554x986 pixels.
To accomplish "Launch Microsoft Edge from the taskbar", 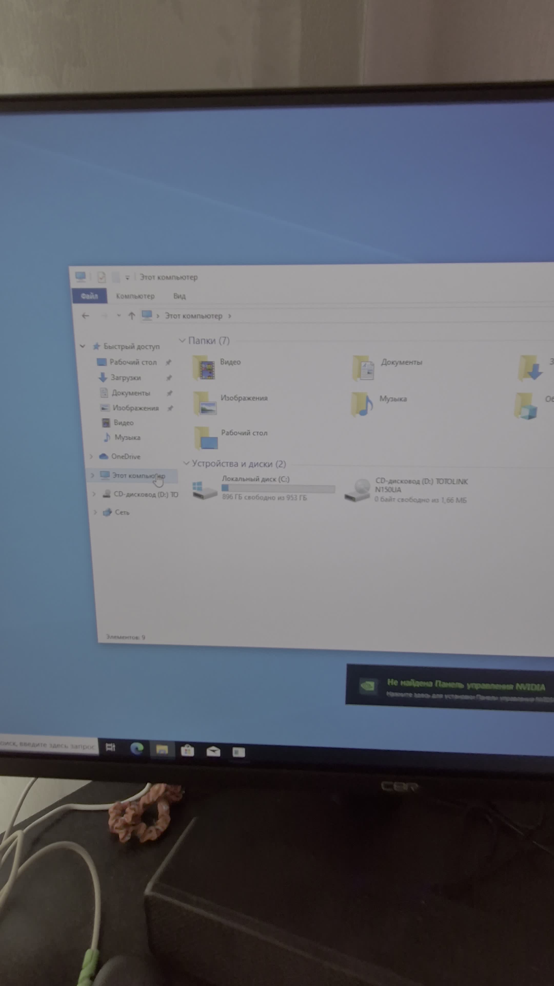I will pyautogui.click(x=136, y=748).
